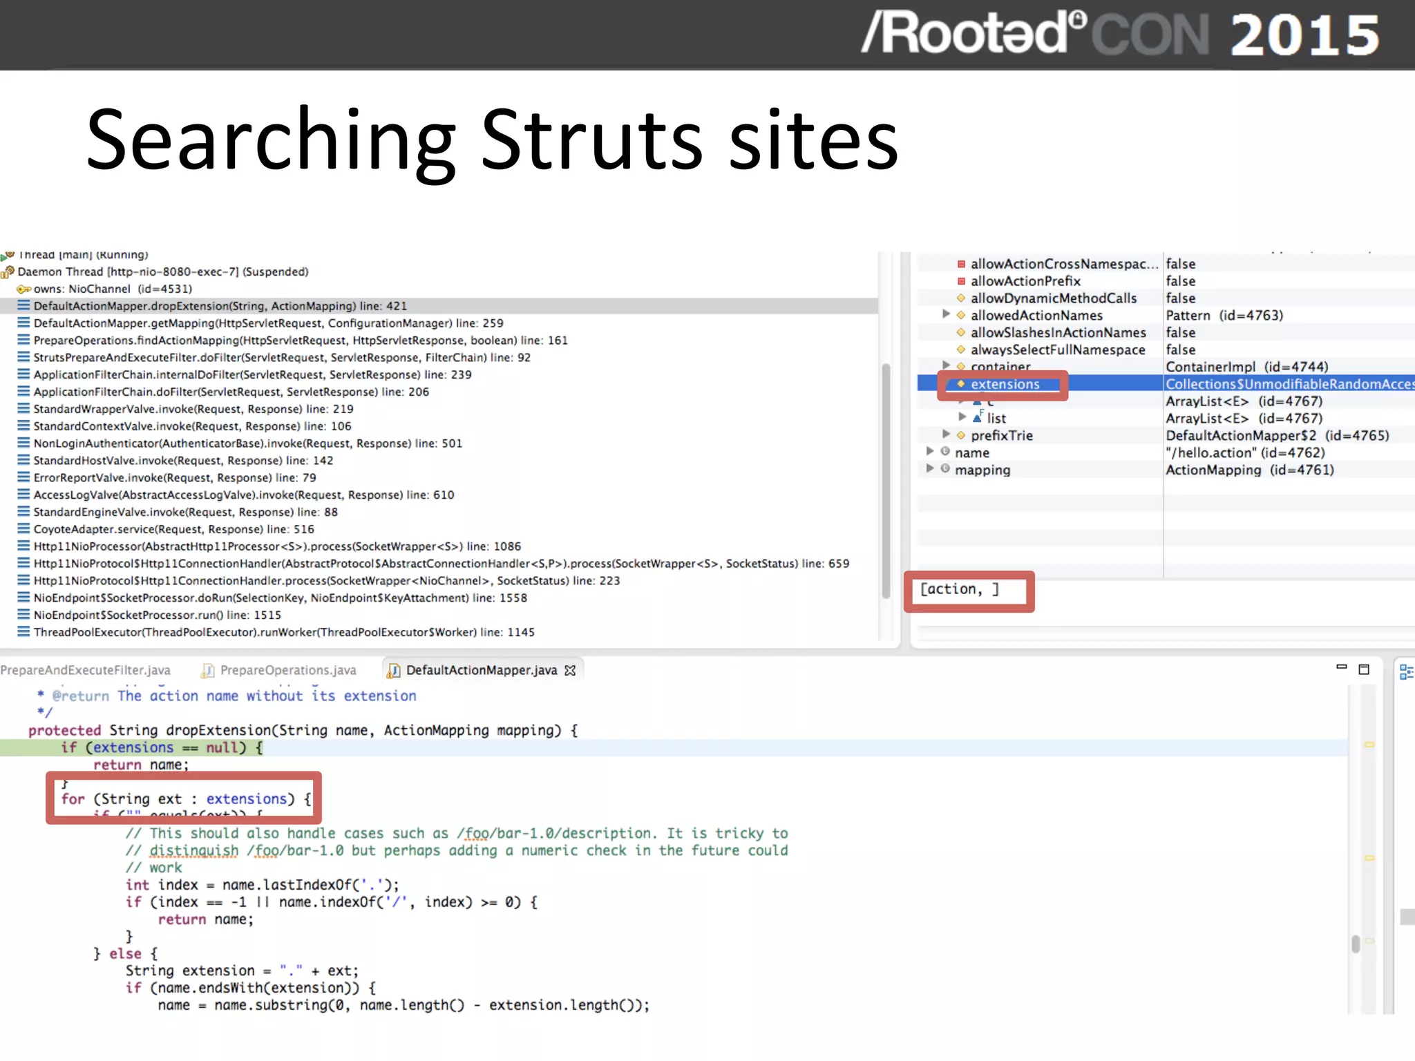Select NonLoginAuthenticator invoke frame
The width and height of the screenshot is (1415, 1061).
[247, 443]
